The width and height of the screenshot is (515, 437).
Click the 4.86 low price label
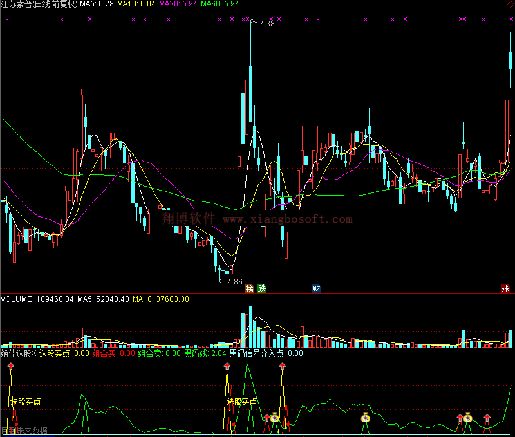click(x=234, y=281)
